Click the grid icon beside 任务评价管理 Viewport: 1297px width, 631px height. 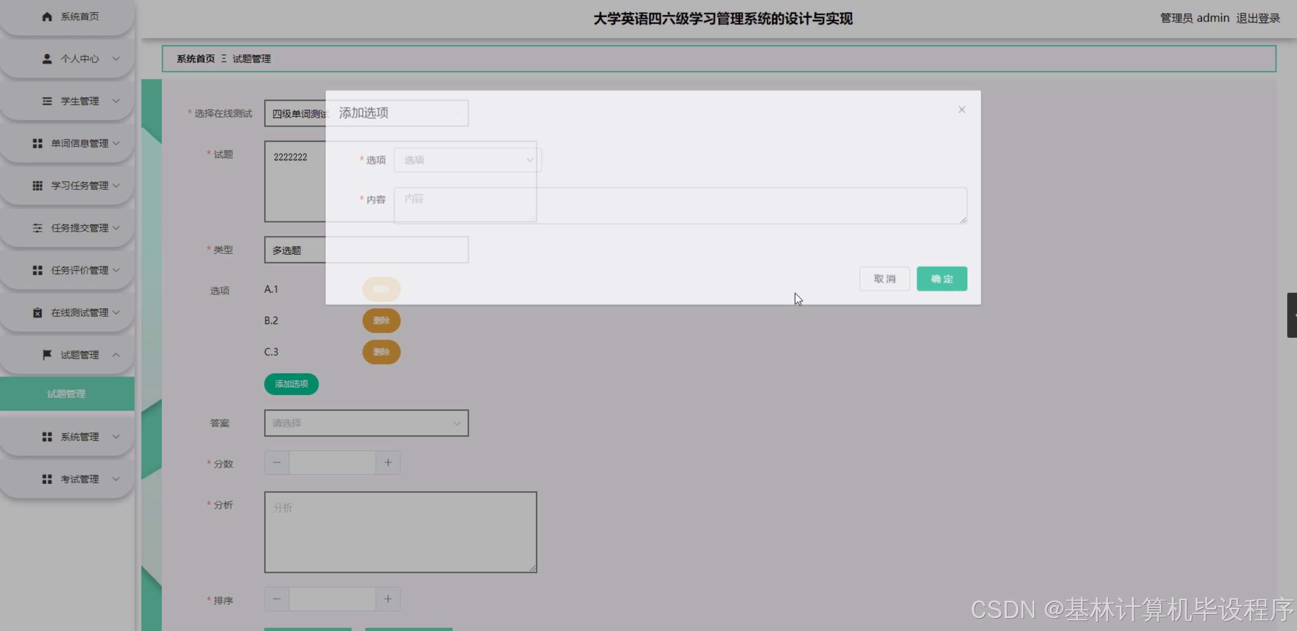click(37, 270)
